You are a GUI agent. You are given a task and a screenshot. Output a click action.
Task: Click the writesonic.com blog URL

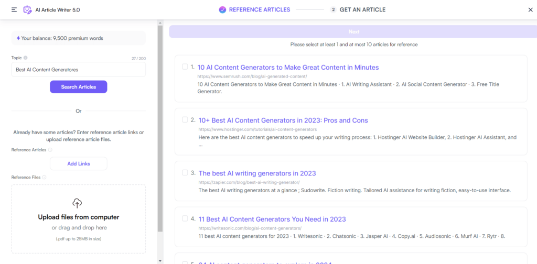[x=250, y=228]
